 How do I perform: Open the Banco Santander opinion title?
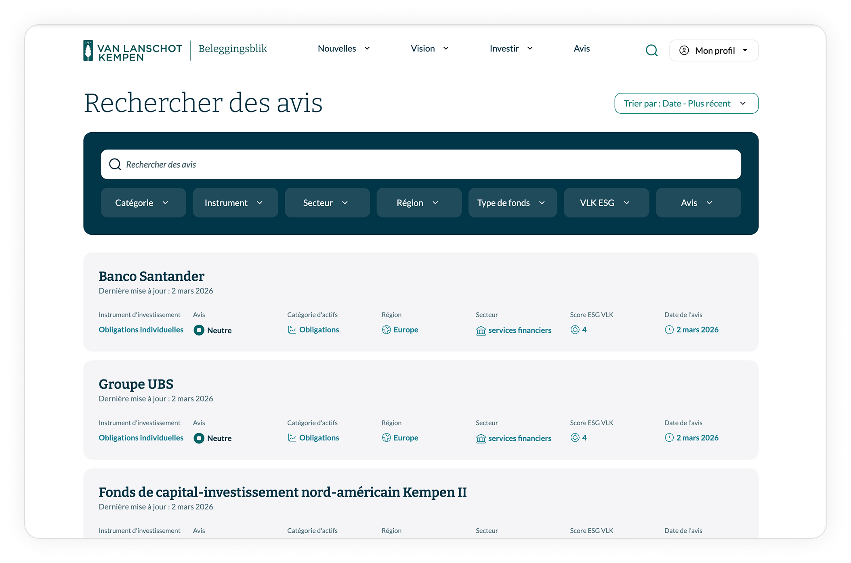point(151,276)
